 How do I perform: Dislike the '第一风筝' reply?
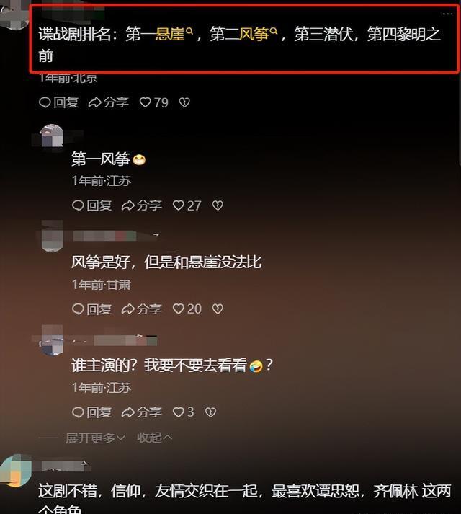(x=218, y=205)
